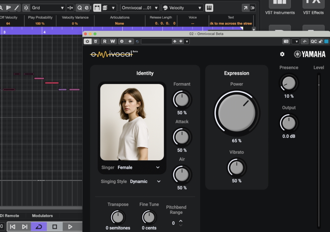This screenshot has height=232, width=330.
Task: Click the Attack knob
Action: (x=182, y=137)
